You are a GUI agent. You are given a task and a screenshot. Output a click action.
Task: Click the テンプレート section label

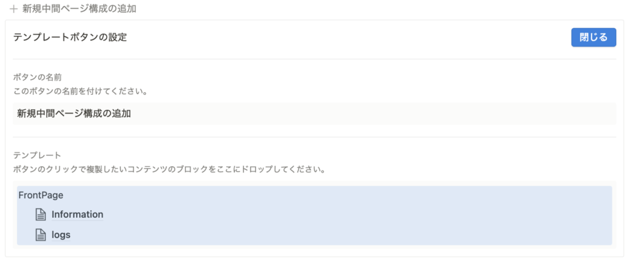tap(37, 154)
